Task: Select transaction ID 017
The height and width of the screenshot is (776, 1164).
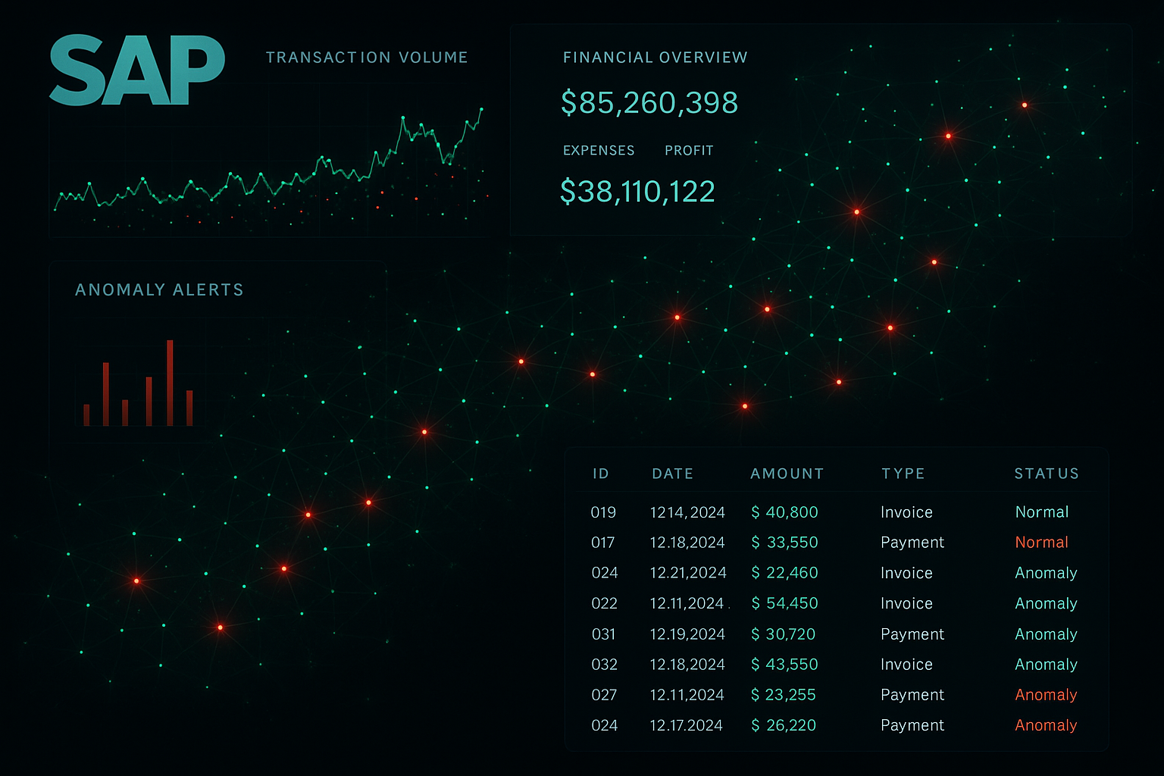Action: click(603, 543)
